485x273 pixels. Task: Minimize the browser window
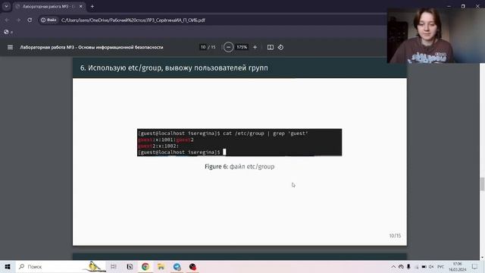pos(449,6)
